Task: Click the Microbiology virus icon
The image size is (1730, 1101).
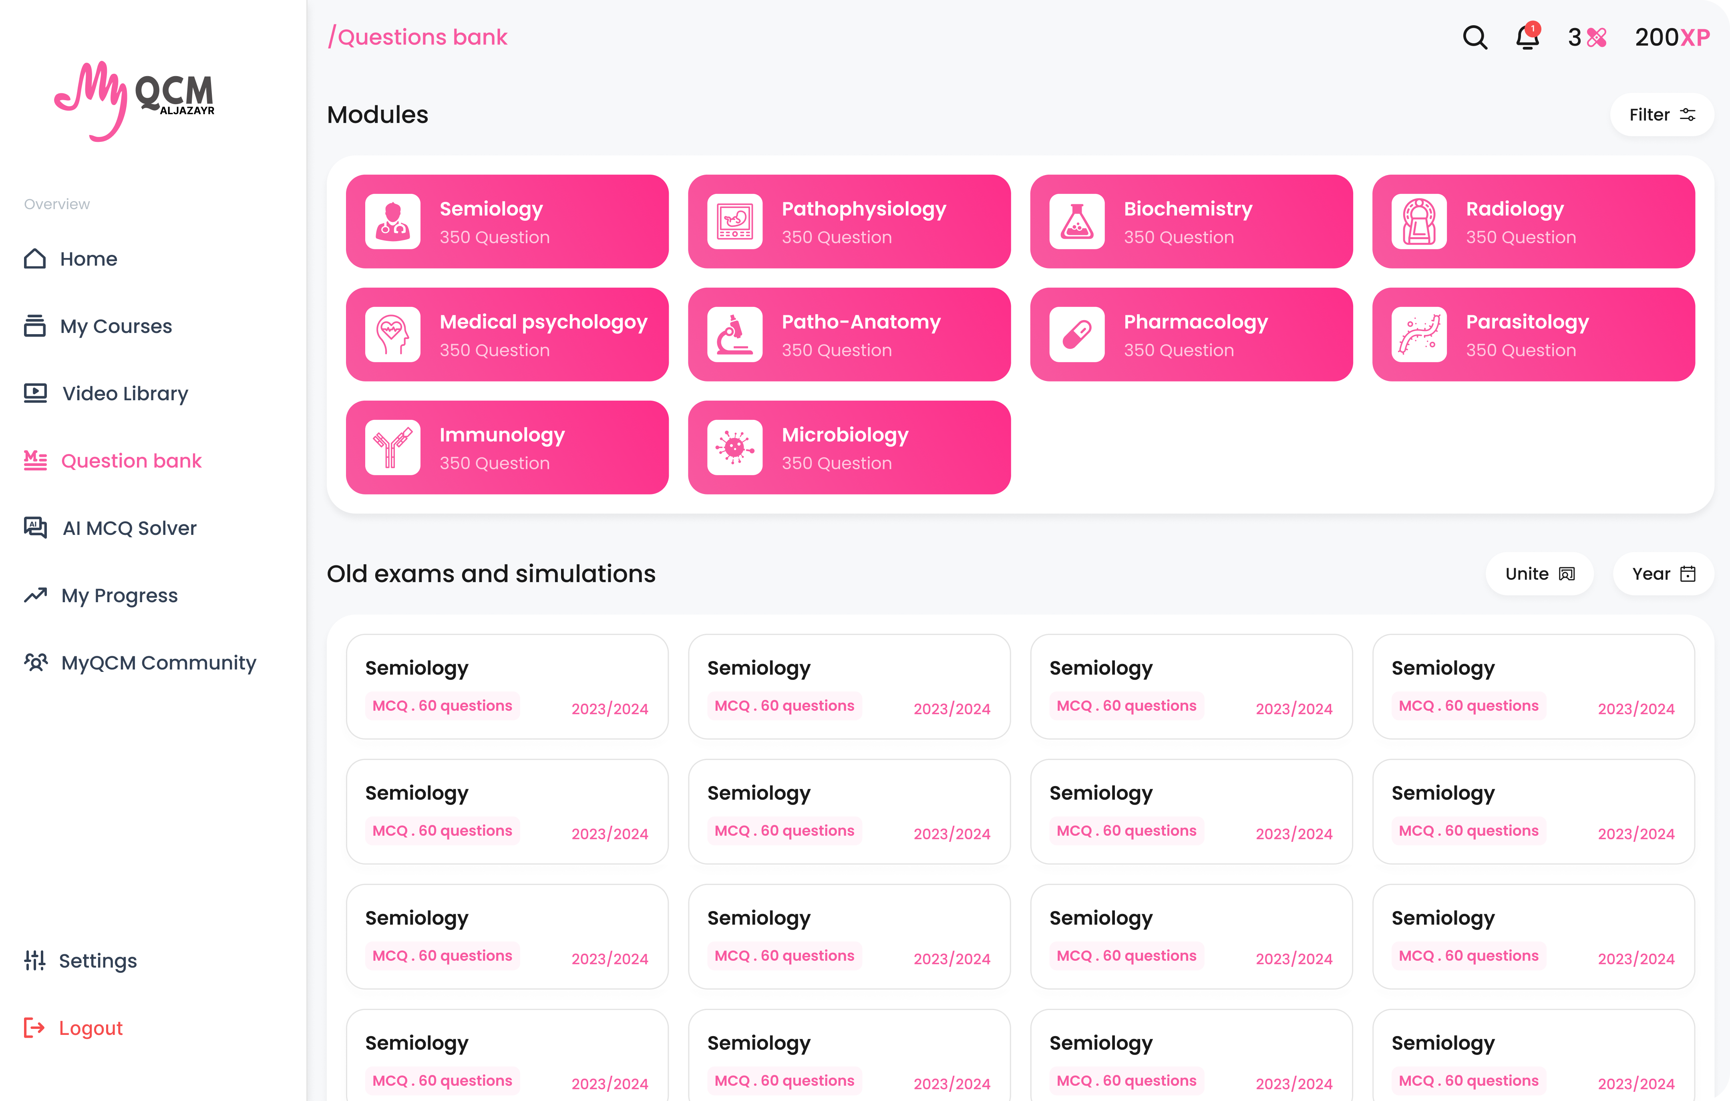Action: (x=734, y=446)
